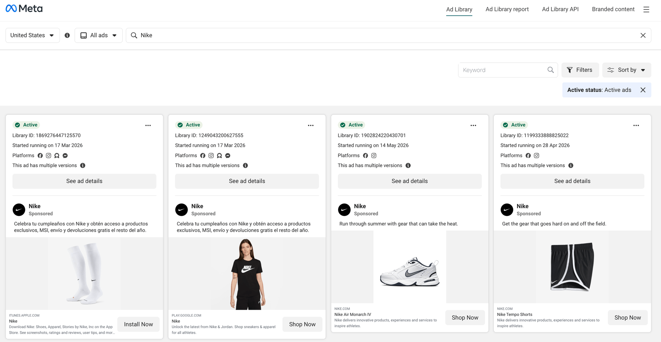Click Nike advertiser name on the Tempo Shorts ad
This screenshot has width=661, height=342.
pyautogui.click(x=523, y=206)
